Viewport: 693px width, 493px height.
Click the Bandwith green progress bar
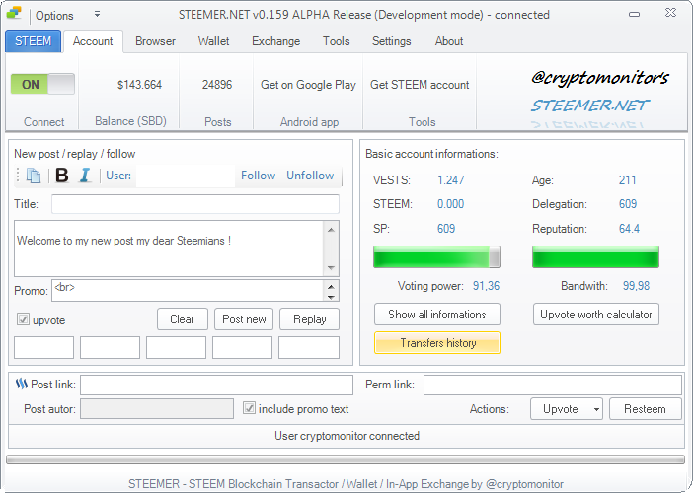click(595, 257)
